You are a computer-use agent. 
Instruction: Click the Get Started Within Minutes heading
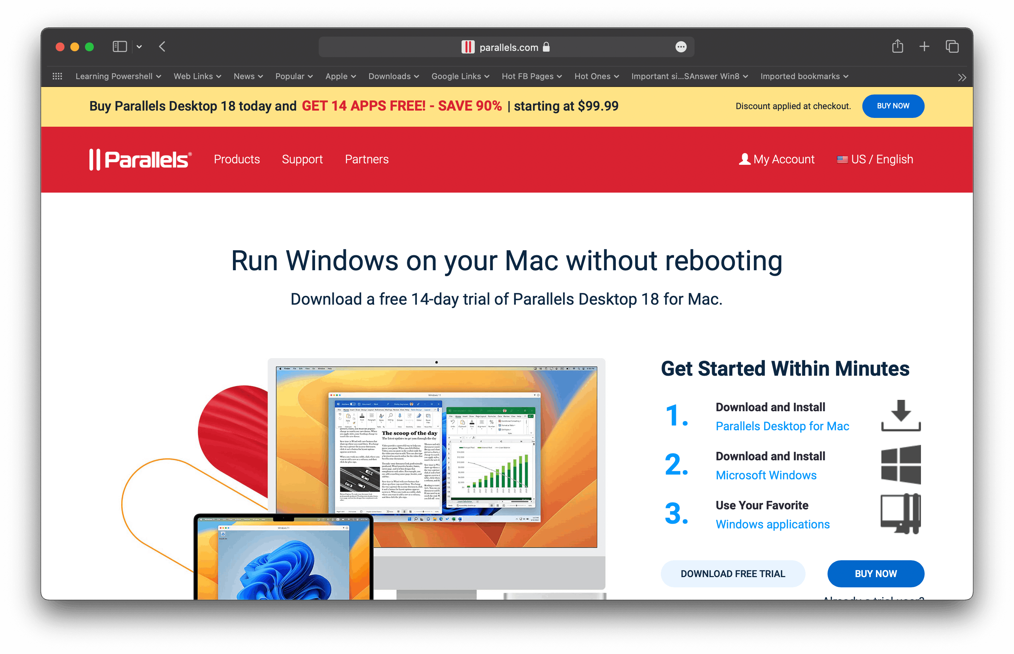pyautogui.click(x=785, y=369)
